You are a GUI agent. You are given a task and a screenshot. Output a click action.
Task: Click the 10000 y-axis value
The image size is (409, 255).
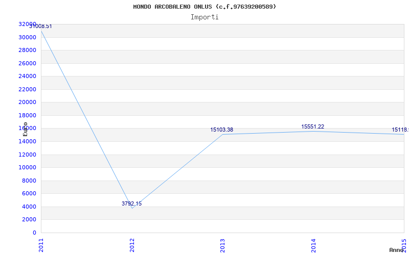pyautogui.click(x=27, y=168)
